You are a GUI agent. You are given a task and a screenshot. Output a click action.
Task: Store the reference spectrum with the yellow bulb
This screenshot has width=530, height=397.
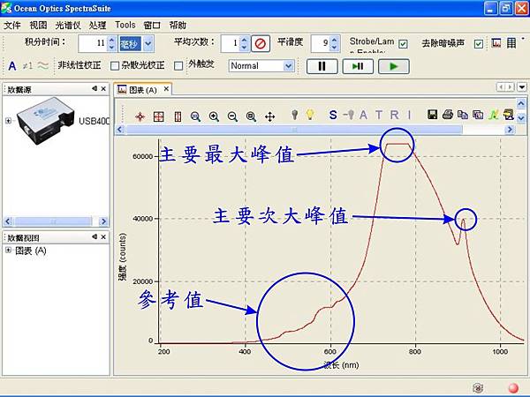coord(310,115)
